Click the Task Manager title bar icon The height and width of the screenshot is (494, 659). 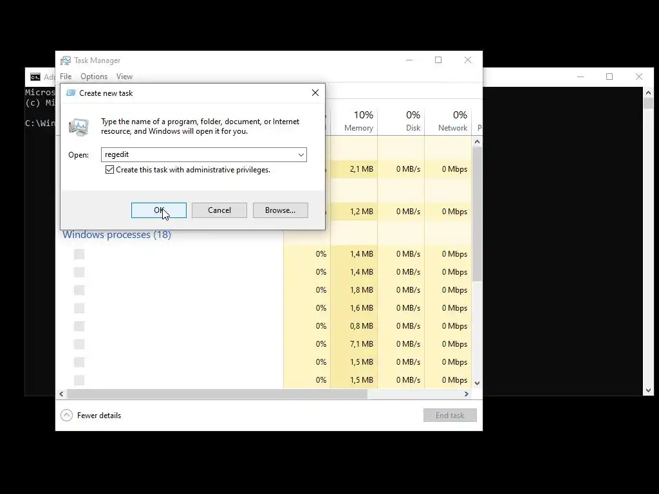tap(66, 60)
